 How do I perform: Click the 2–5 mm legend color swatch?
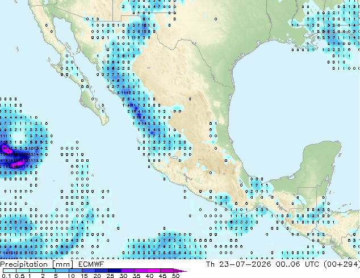click(49, 271)
